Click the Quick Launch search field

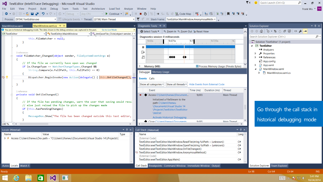coord(280,3)
